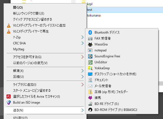
Task: Click the SoundEngine Free label
Action: [x=107, y=56]
